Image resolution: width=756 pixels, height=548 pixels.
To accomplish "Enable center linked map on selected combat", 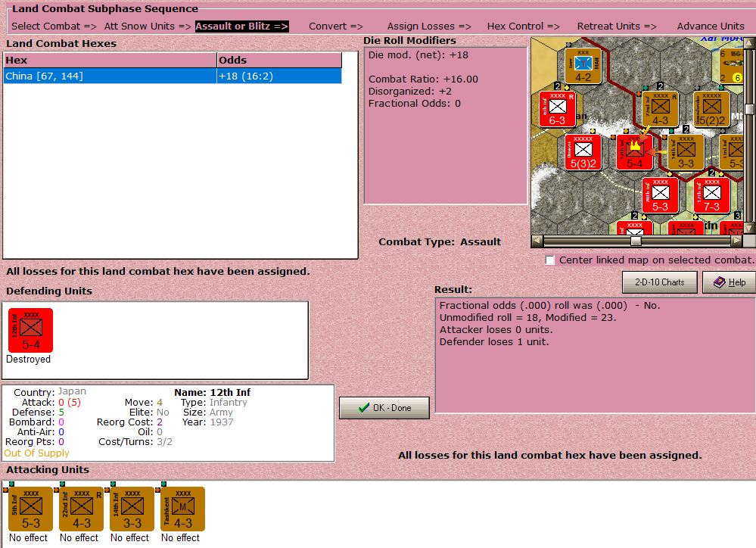I will (x=549, y=260).
